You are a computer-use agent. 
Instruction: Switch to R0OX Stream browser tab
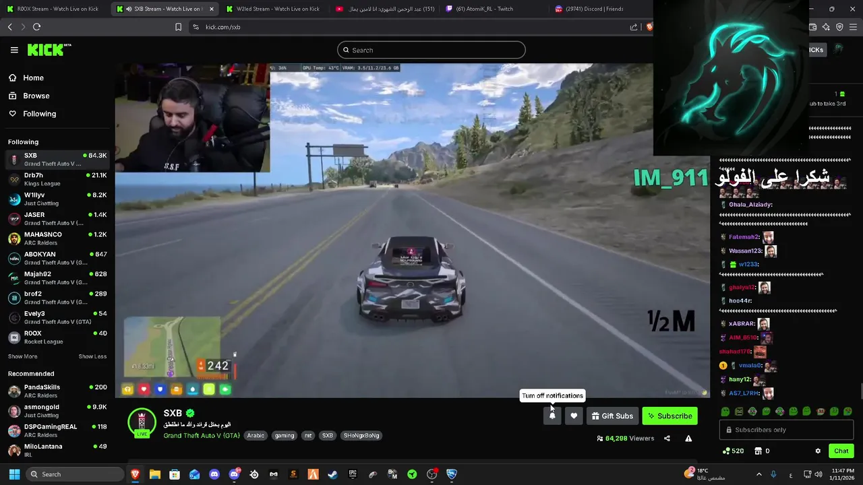(53, 9)
